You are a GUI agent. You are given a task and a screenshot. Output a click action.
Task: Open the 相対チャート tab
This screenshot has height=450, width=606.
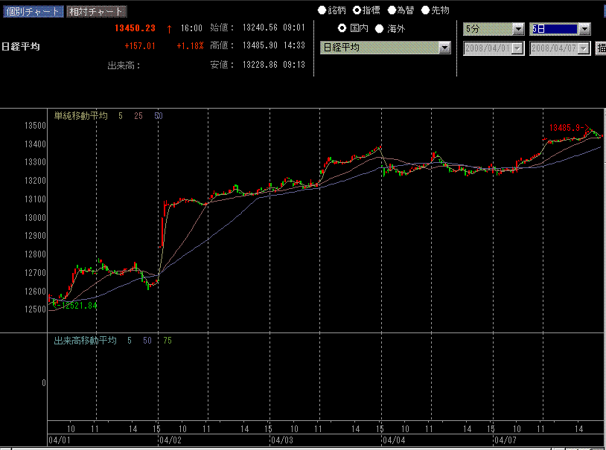pyautogui.click(x=96, y=11)
